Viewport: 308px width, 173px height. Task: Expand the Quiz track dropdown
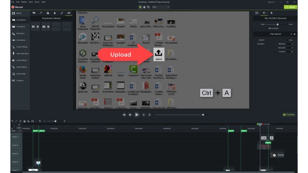point(20,131)
